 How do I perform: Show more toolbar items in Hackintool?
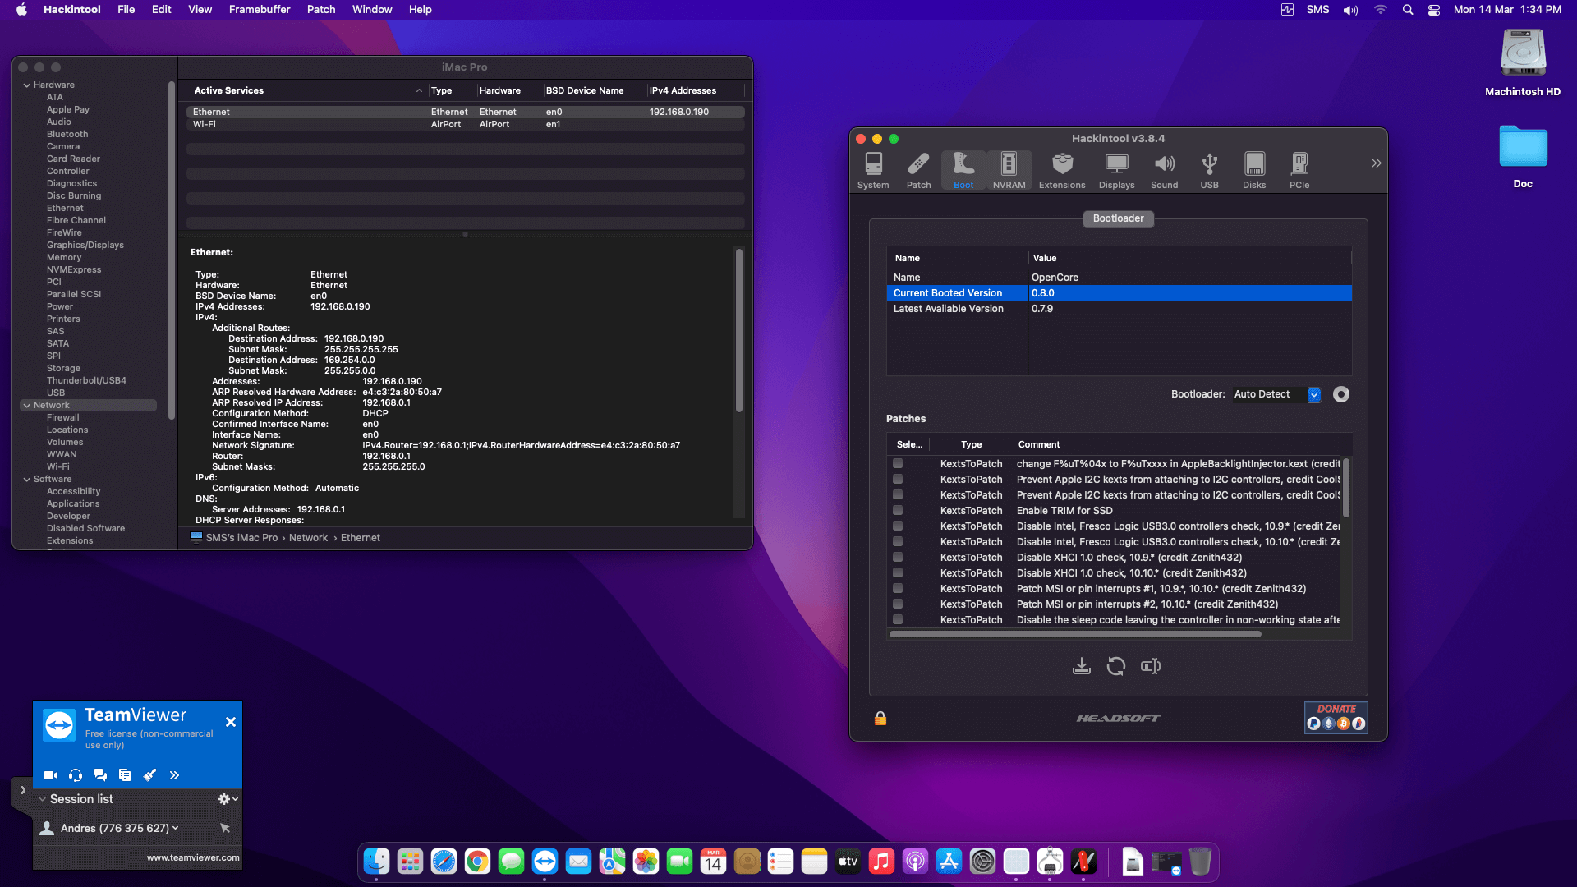(1376, 163)
